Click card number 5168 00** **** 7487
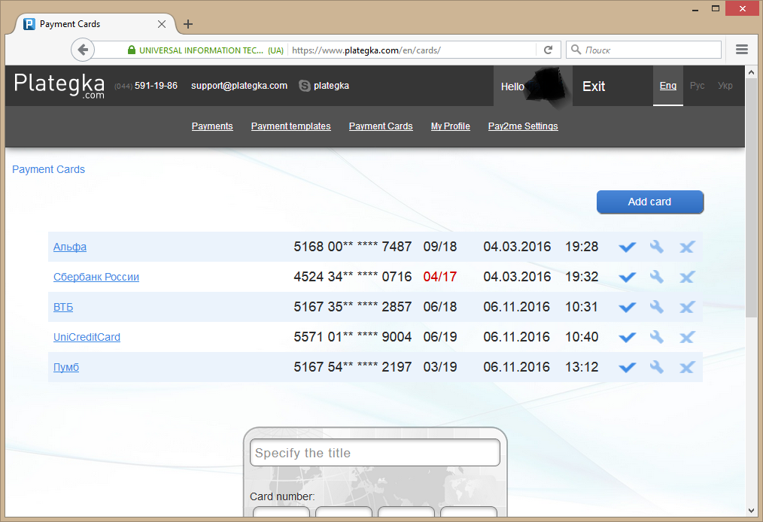The width and height of the screenshot is (763, 522). click(353, 247)
